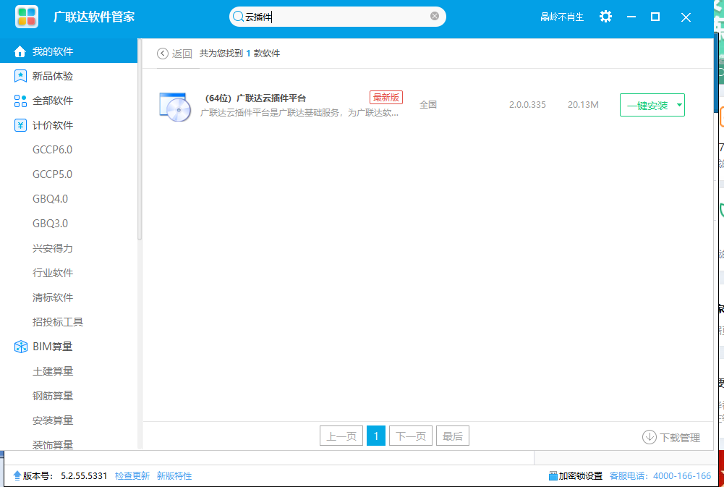Click the (64位) 广联达云插件平台 title
724x487 pixels.
[x=255, y=98]
